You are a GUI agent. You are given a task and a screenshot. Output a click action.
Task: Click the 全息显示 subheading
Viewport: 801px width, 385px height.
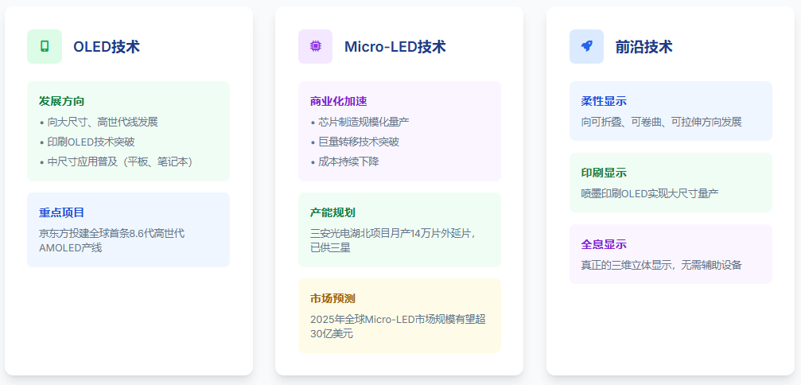[604, 244]
